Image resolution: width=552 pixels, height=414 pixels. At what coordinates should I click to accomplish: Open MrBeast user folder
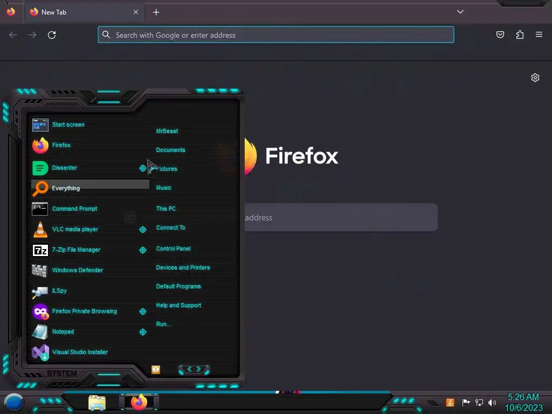tap(167, 131)
